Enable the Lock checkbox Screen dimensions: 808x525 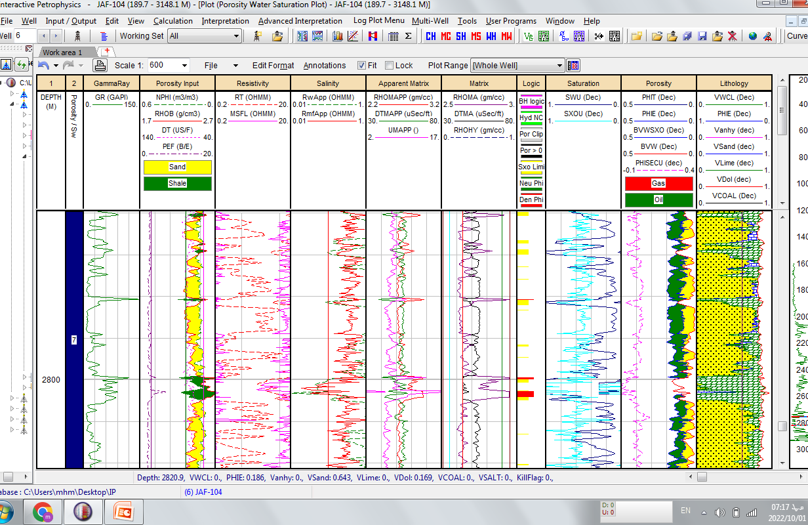pyautogui.click(x=389, y=65)
